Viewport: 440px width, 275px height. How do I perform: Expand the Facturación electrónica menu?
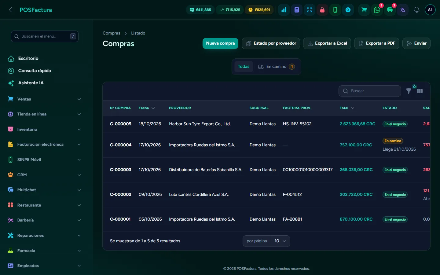pos(45,145)
